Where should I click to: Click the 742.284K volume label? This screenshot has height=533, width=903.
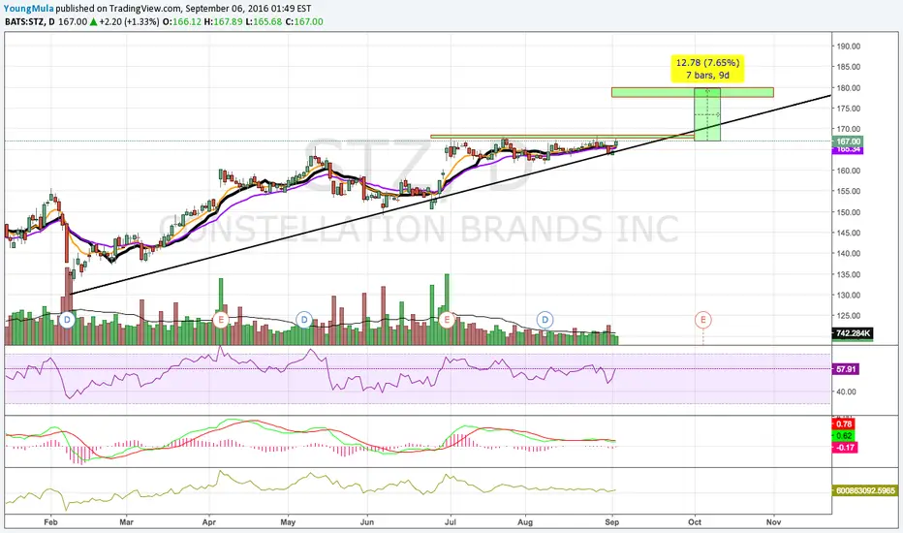[x=853, y=333]
